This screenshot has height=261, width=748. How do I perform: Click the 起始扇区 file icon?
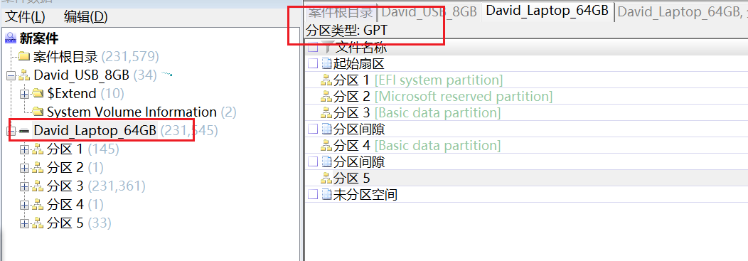[327, 63]
